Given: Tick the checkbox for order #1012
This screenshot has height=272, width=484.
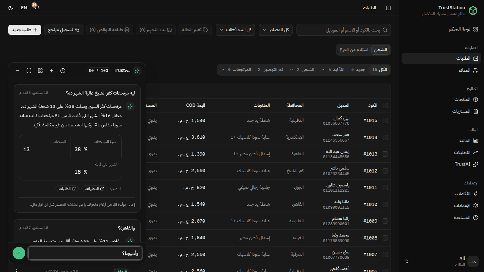Looking at the screenshot, I should [385, 171].
